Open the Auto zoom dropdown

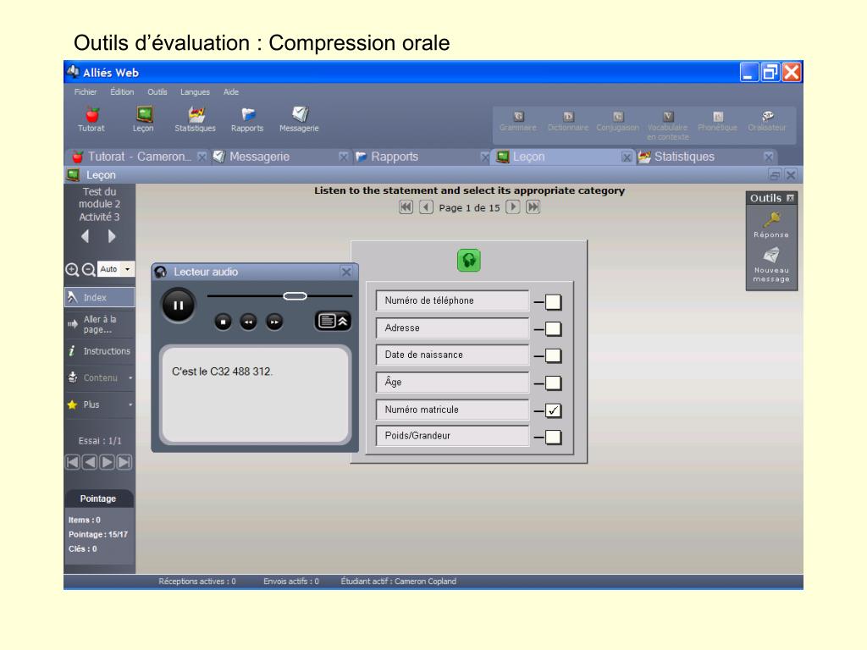pyautogui.click(x=127, y=269)
